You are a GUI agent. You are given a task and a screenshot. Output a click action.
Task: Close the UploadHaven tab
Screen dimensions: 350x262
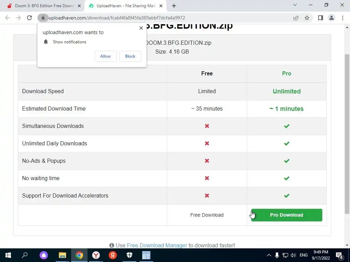[161, 6]
